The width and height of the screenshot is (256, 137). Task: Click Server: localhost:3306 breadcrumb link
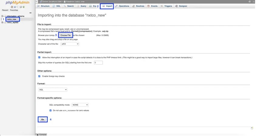[52, 2]
